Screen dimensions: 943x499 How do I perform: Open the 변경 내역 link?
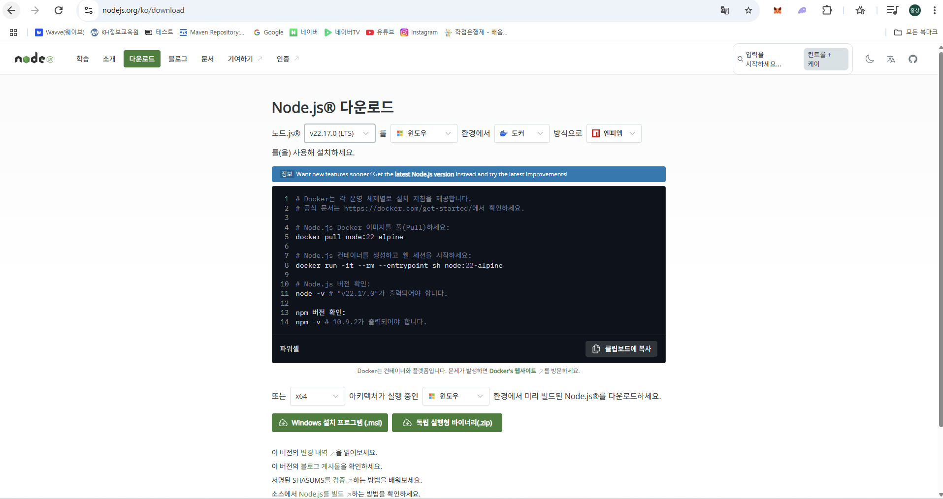point(314,453)
